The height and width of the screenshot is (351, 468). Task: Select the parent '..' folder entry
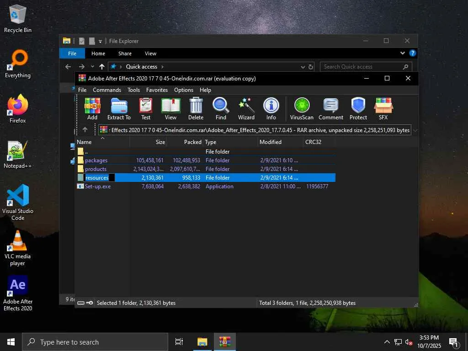[206, 152]
